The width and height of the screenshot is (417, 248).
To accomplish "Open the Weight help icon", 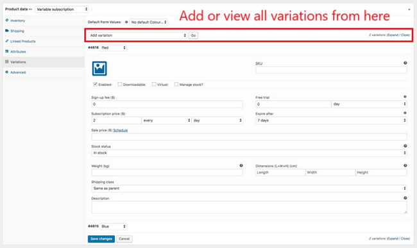I will click(x=241, y=165).
